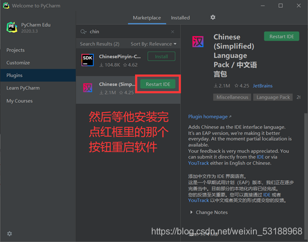308x242 pixels.
Task: Open the English YouTrack link
Action: tap(198, 163)
